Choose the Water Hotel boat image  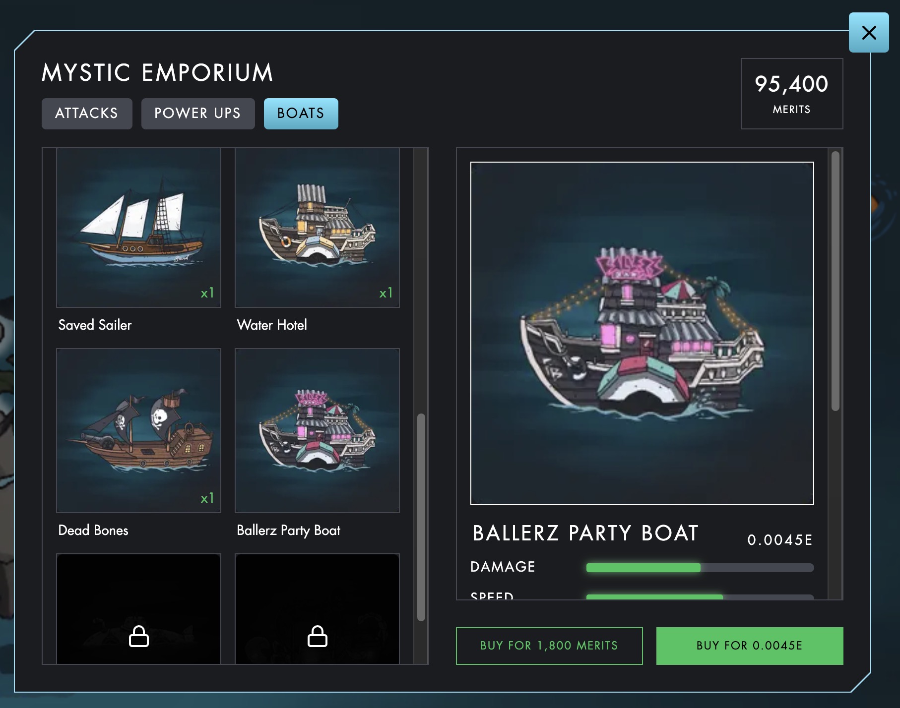tap(317, 228)
